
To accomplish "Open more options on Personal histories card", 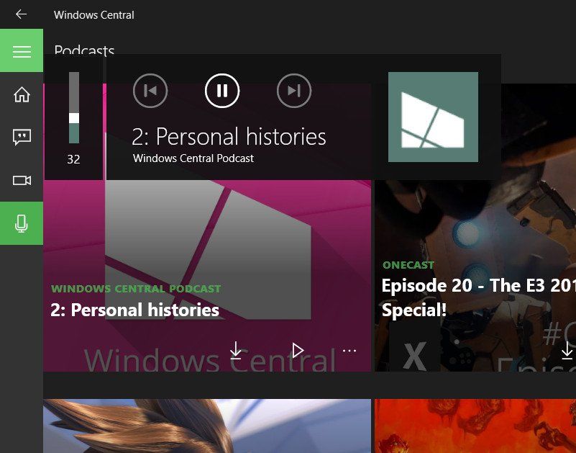I will pyautogui.click(x=349, y=351).
